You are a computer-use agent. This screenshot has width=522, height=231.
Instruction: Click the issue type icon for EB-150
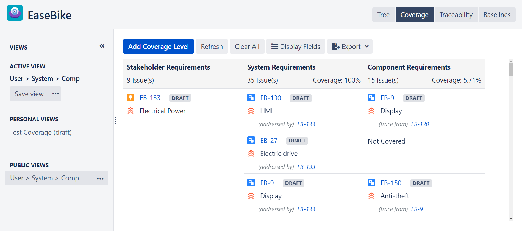(x=371, y=183)
